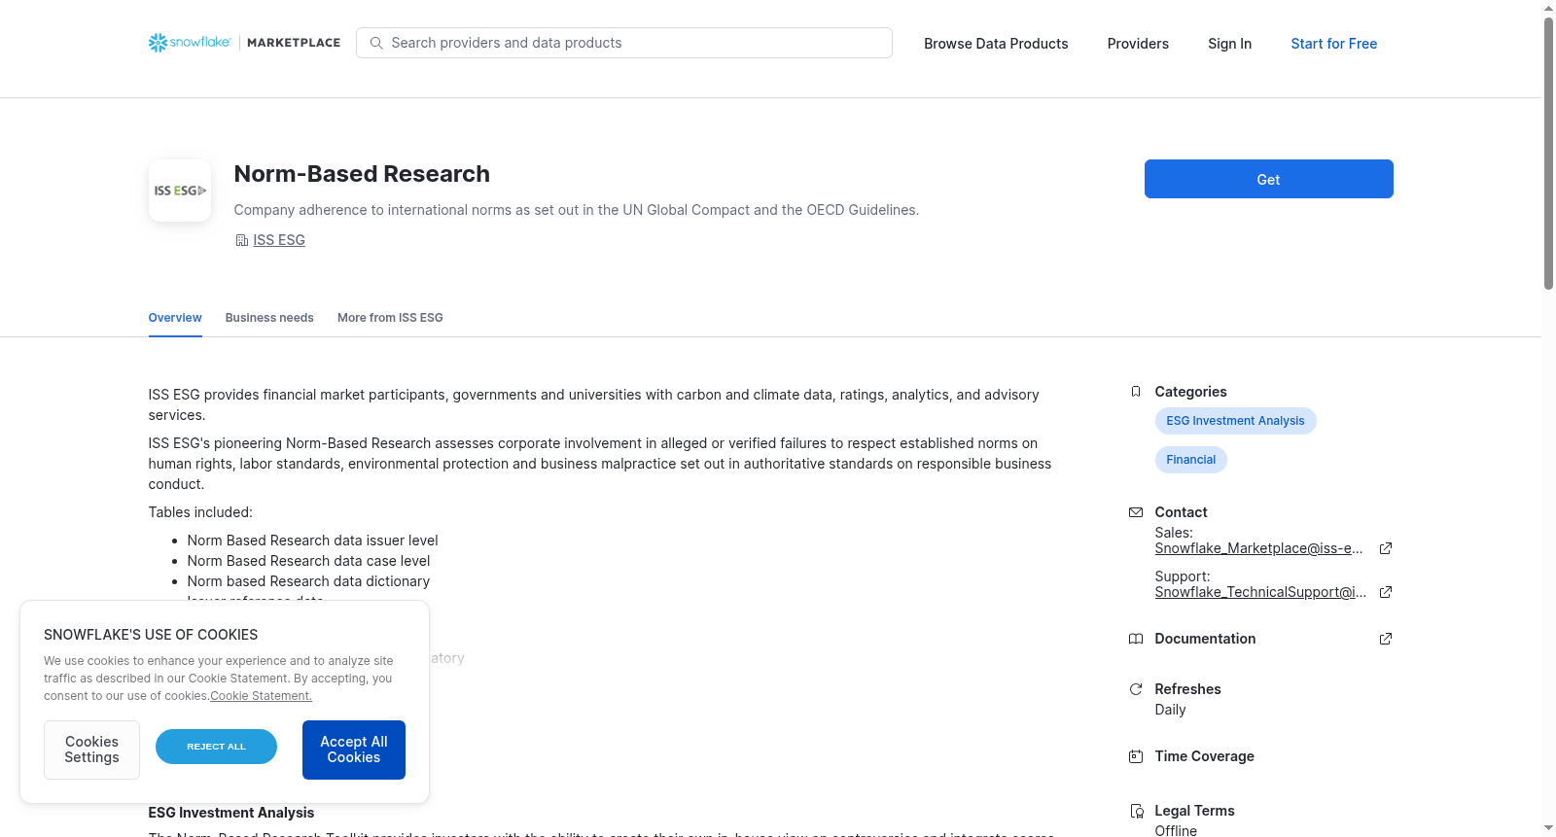Open the Providers page
Image resolution: width=1556 pixels, height=837 pixels.
tap(1138, 44)
